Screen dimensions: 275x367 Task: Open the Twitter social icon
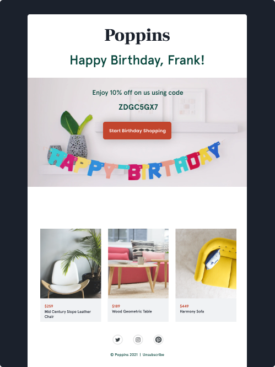[x=117, y=339]
